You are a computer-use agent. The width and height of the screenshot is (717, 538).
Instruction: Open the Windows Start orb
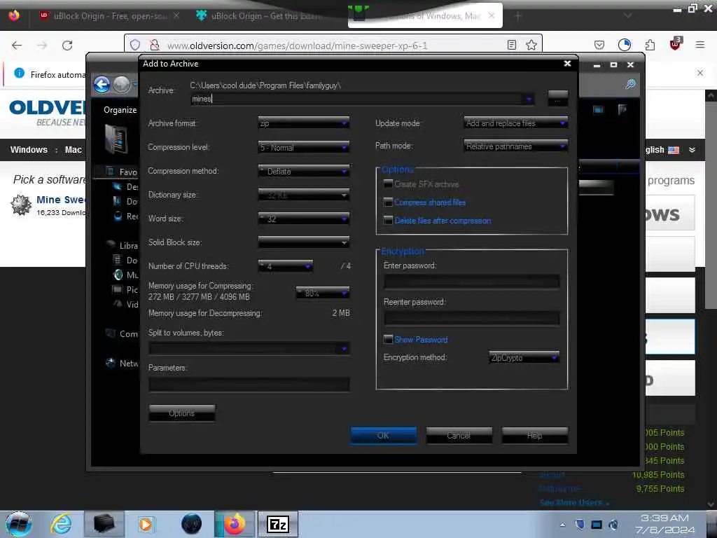[x=19, y=524]
